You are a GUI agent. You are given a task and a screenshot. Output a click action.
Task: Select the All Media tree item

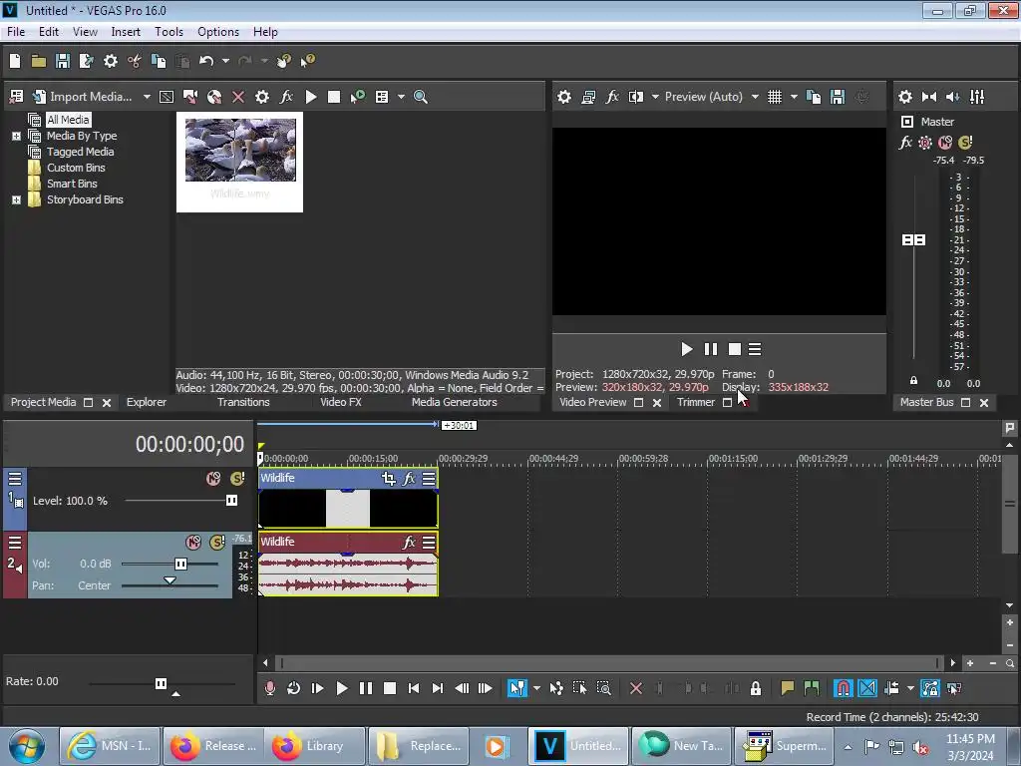point(68,120)
